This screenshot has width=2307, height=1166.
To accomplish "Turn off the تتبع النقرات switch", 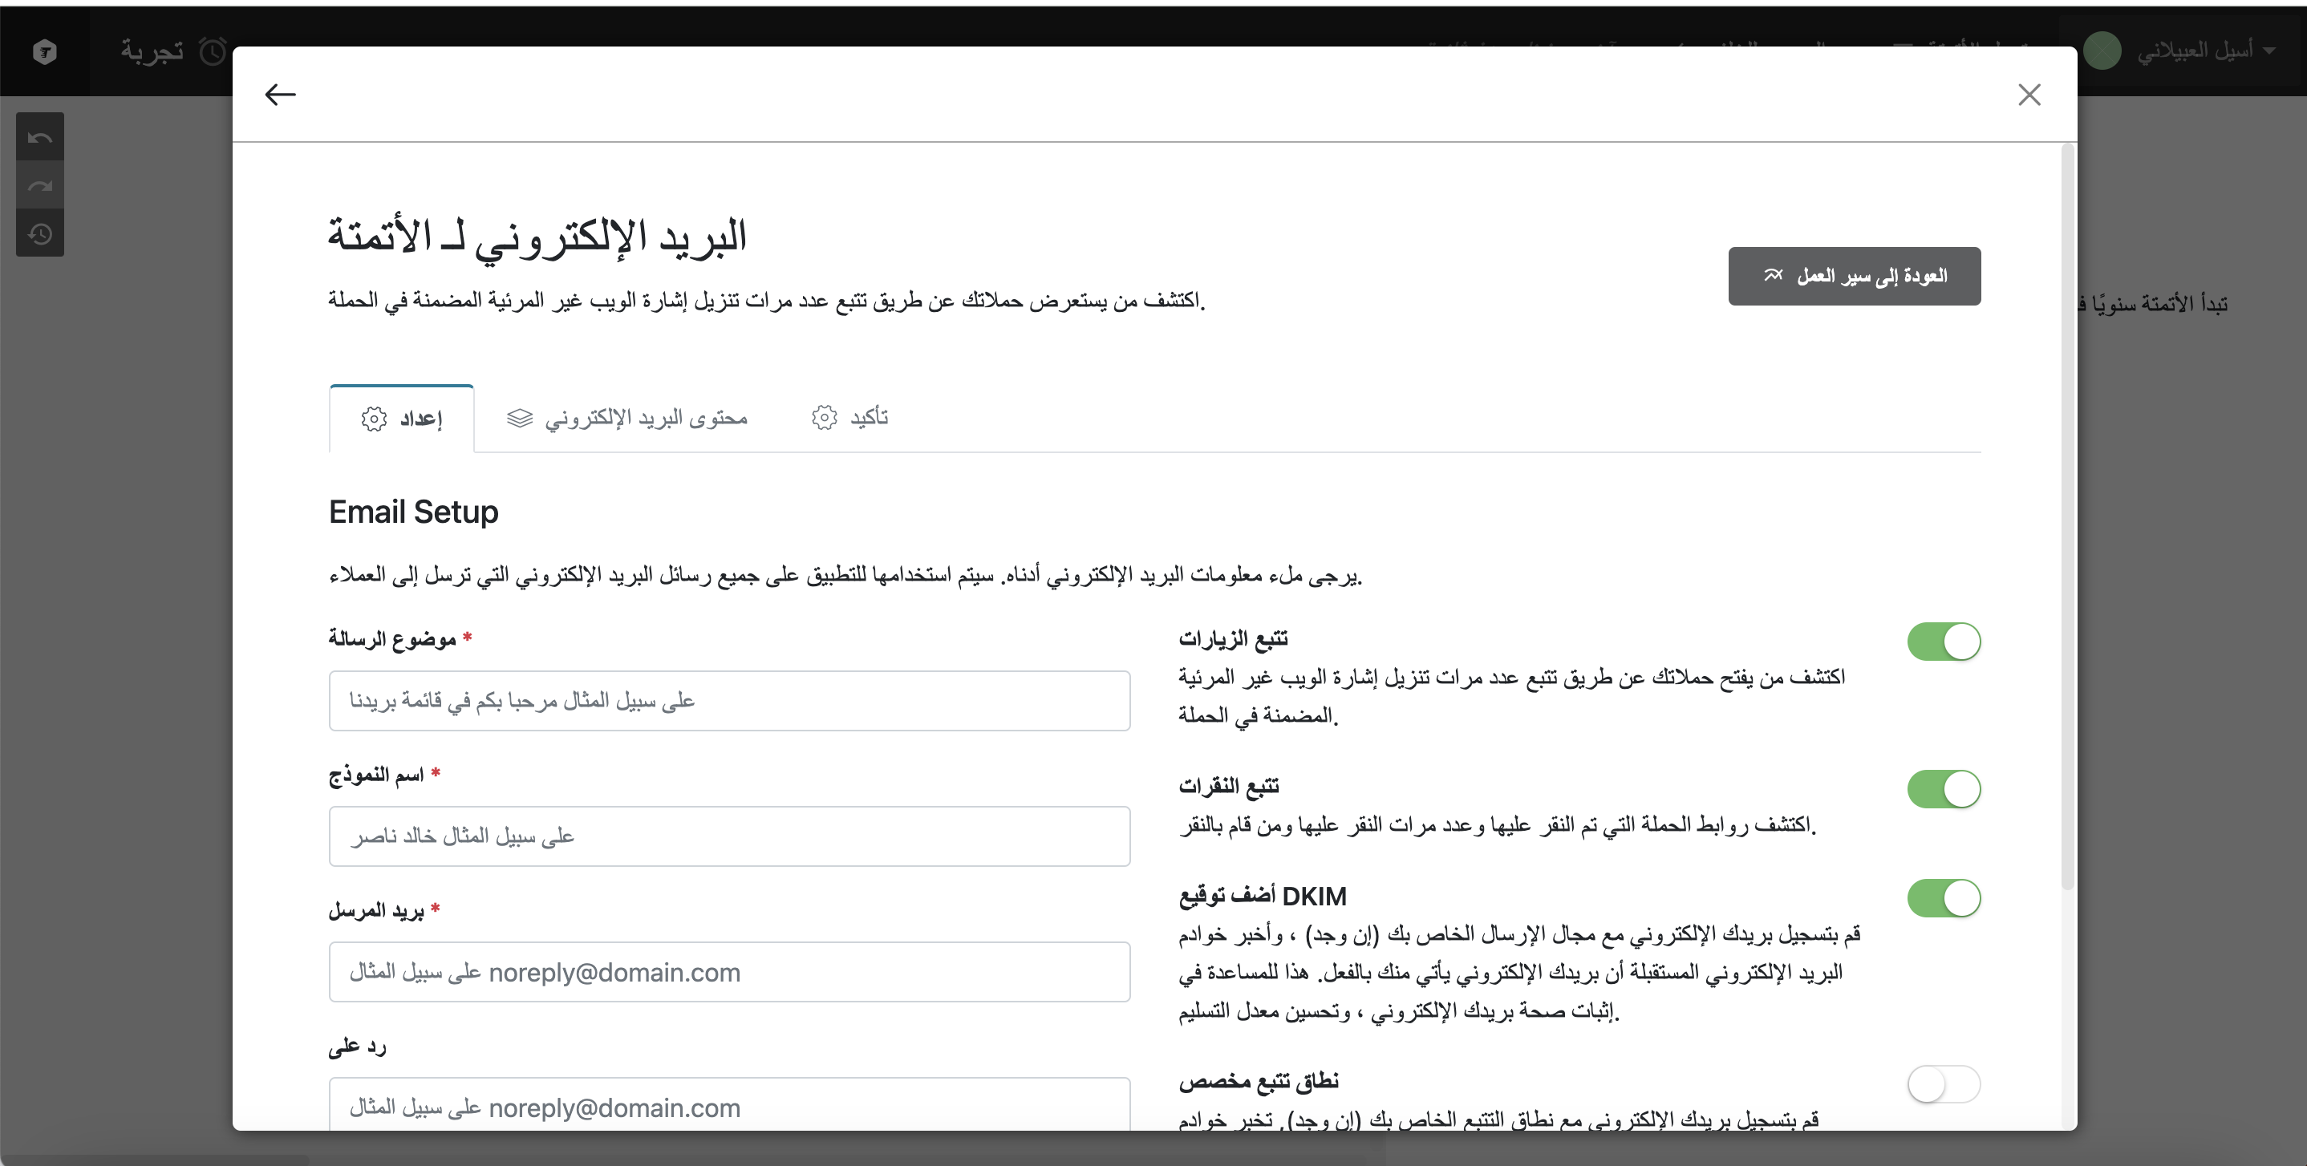I will tap(1943, 789).
